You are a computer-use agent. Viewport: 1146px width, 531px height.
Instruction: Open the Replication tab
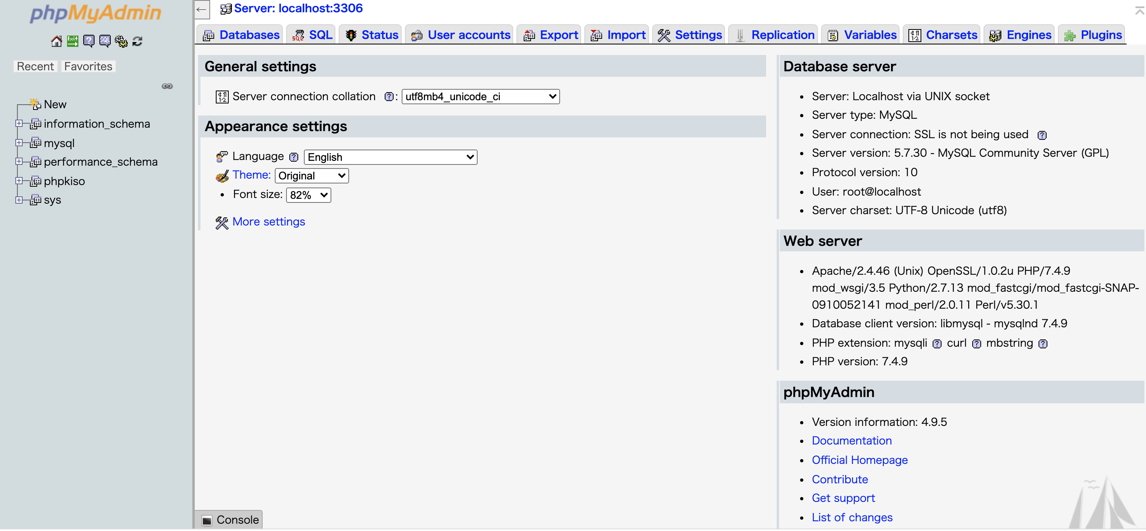(x=783, y=35)
